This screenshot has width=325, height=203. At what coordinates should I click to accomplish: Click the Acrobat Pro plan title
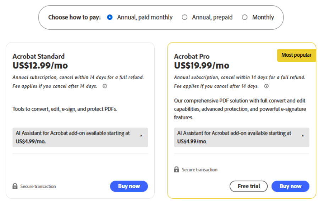(192, 56)
